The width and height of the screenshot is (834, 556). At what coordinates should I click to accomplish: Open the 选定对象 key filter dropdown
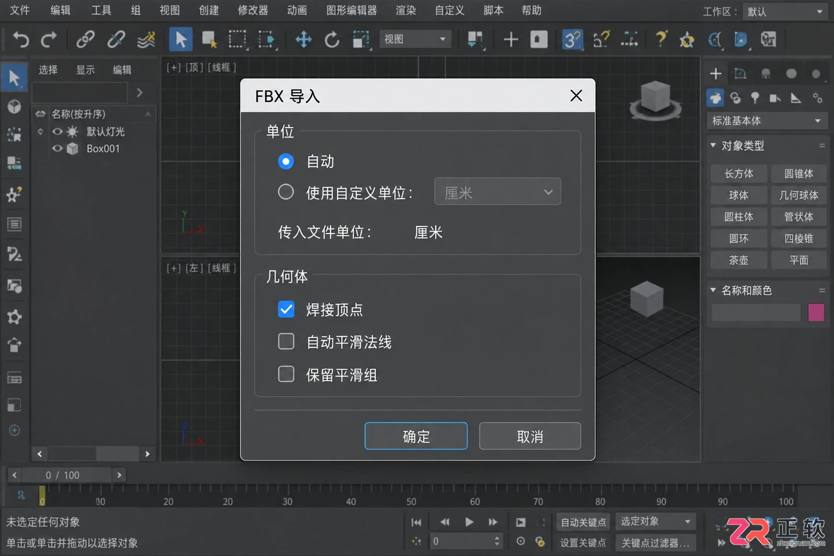656,521
